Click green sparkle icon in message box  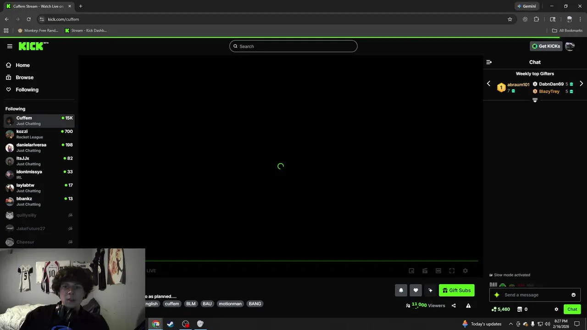click(x=497, y=295)
